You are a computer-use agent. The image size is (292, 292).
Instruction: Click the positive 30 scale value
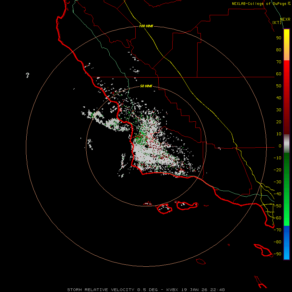279,110
